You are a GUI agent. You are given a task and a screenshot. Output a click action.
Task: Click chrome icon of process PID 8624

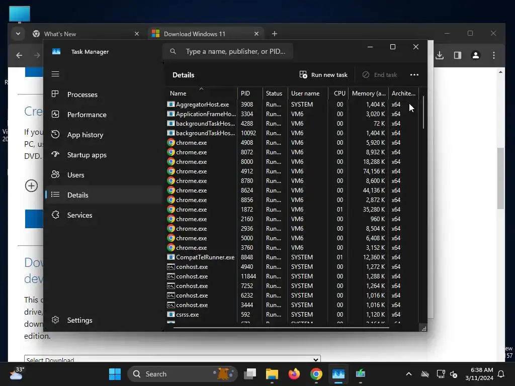(171, 190)
